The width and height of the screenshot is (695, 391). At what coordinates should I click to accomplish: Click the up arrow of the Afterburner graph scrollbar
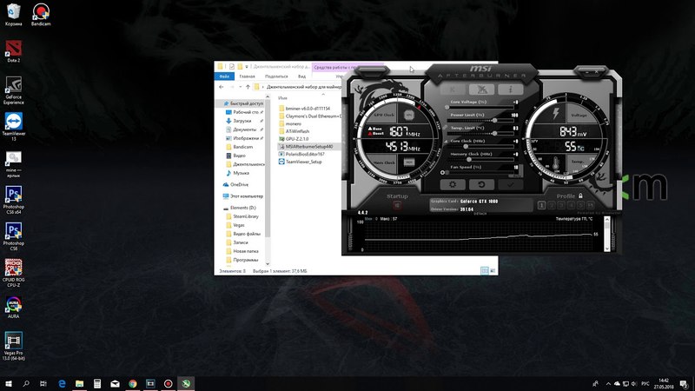pyautogui.click(x=606, y=220)
